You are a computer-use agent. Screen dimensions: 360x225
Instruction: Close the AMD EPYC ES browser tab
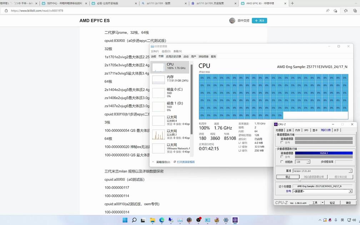(x=285, y=4)
